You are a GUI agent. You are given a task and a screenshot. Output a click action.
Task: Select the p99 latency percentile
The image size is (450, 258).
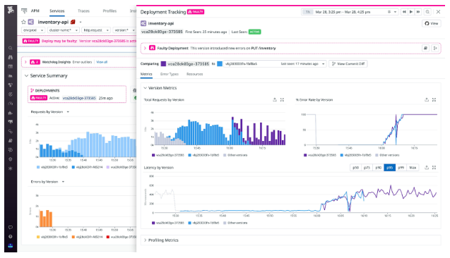401,168
